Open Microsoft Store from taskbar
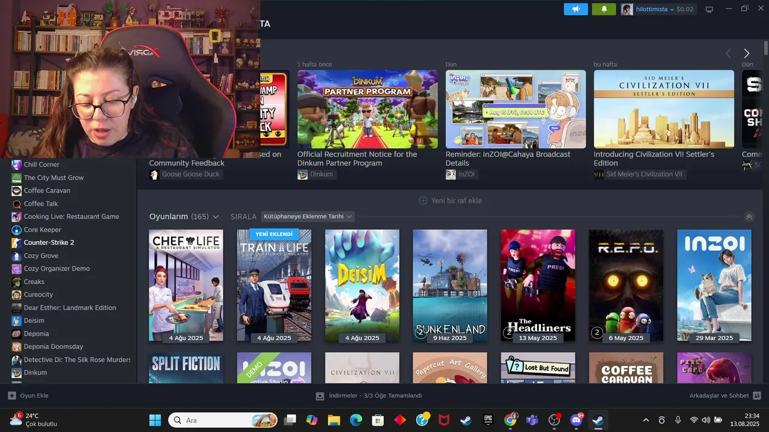The image size is (769, 432). click(378, 420)
